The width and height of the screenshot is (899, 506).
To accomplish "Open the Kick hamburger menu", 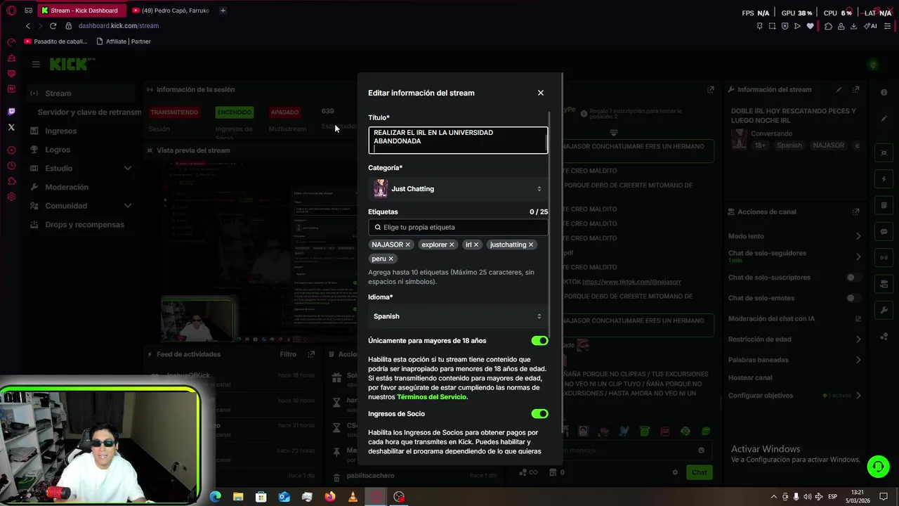I will (x=36, y=64).
